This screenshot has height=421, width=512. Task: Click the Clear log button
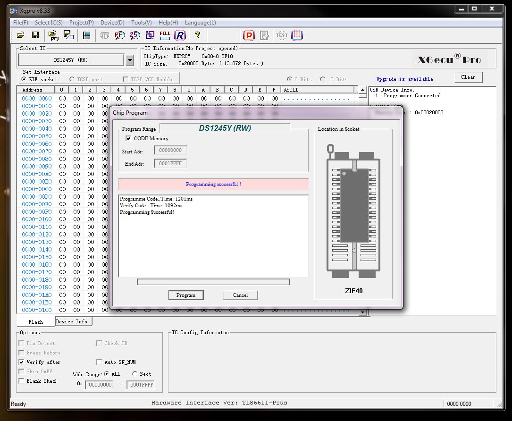468,77
